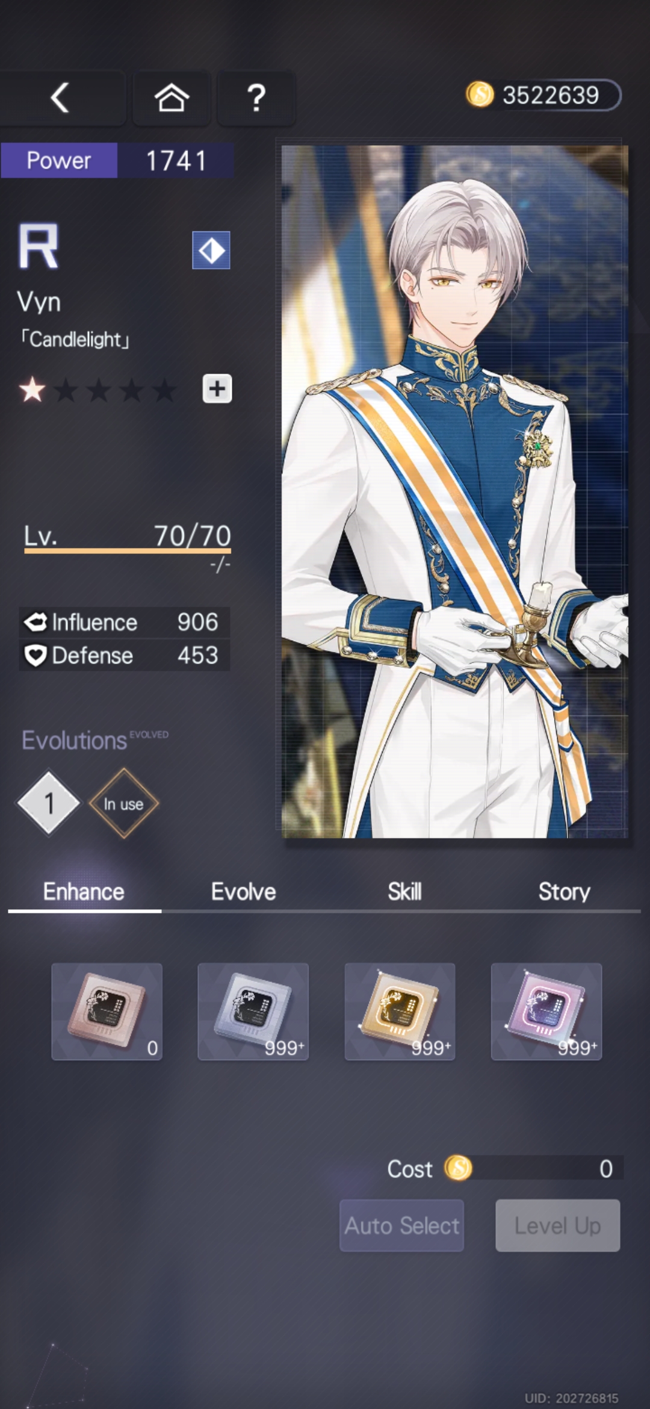
Task: Open the Story tab
Action: pyautogui.click(x=564, y=892)
